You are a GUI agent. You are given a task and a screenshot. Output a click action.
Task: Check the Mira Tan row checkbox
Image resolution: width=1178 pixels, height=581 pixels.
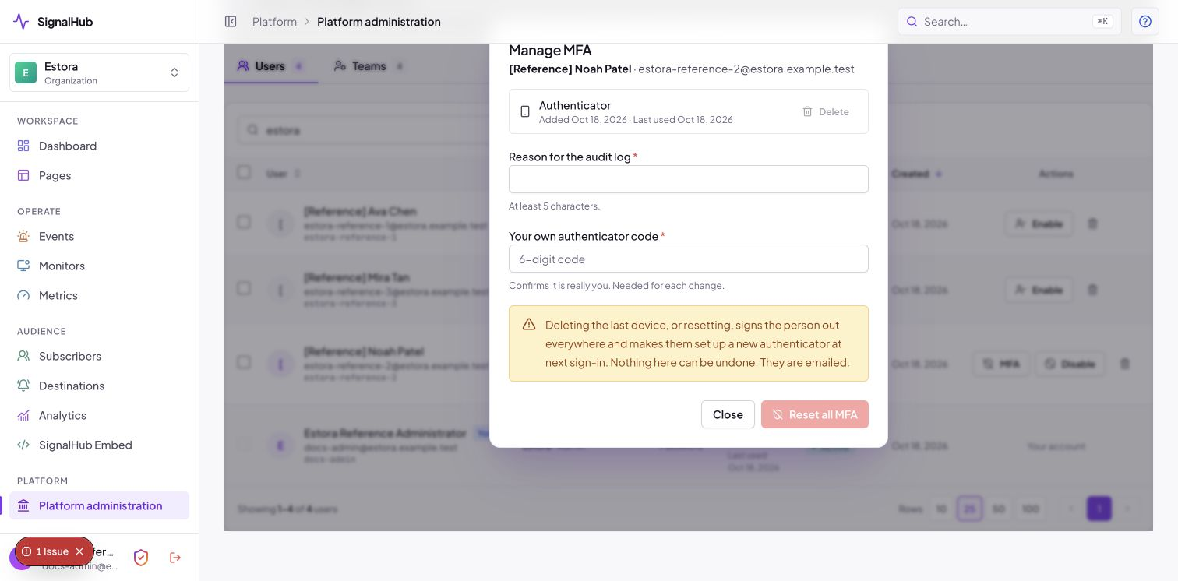coord(244,288)
